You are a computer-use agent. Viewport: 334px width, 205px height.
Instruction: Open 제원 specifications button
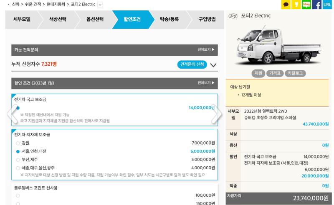258,73
